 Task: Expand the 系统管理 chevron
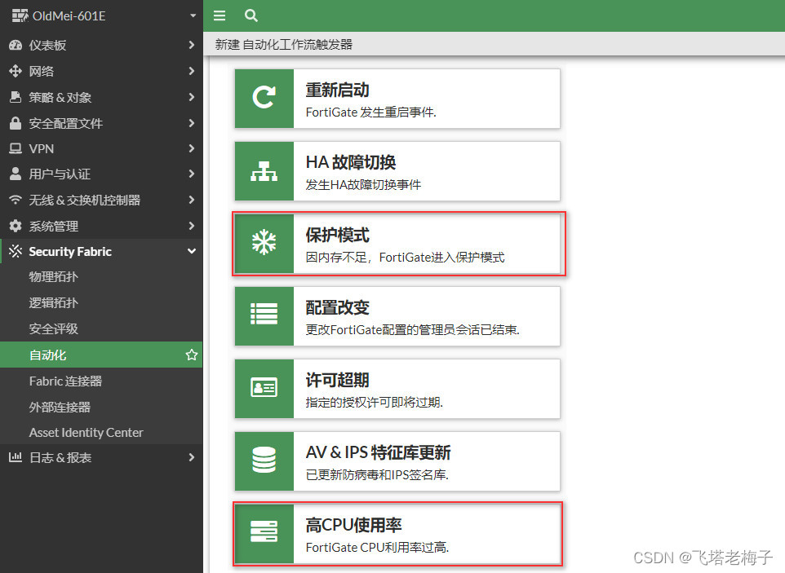click(191, 226)
